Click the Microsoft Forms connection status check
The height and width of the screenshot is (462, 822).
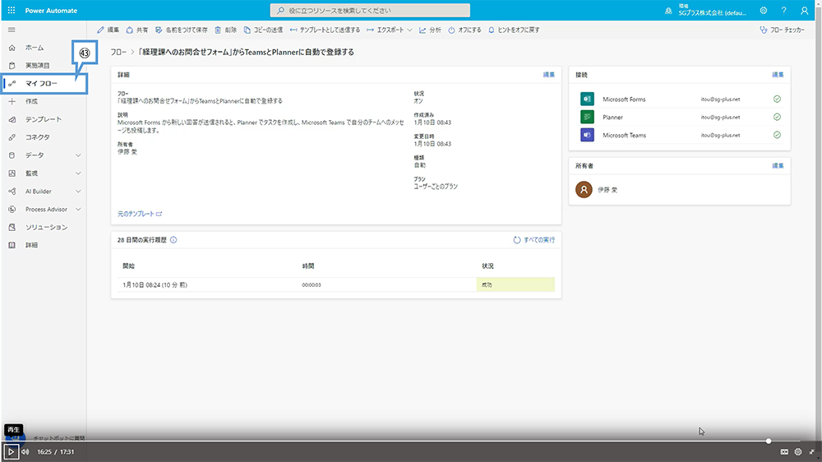click(777, 99)
